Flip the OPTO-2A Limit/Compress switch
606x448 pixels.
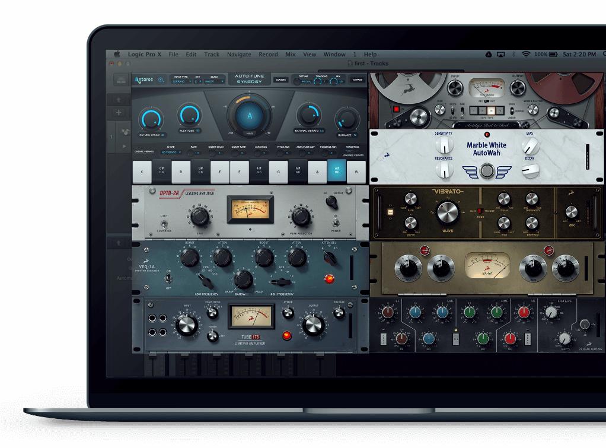point(164,223)
